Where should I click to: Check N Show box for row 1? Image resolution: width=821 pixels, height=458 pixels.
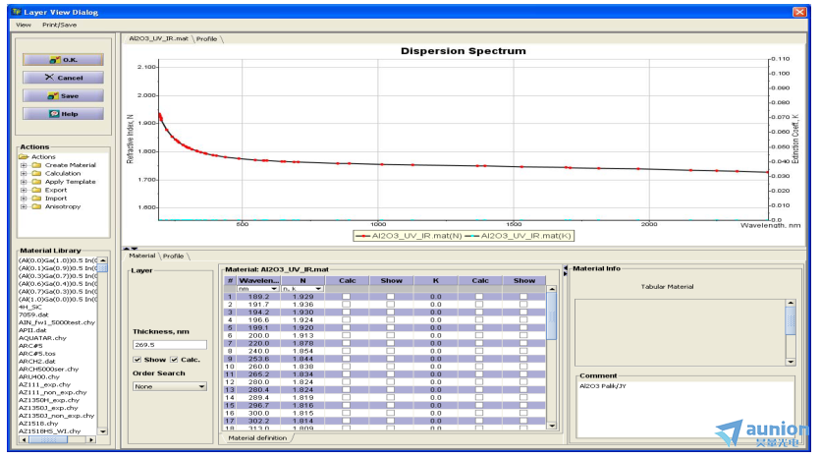[x=391, y=297]
